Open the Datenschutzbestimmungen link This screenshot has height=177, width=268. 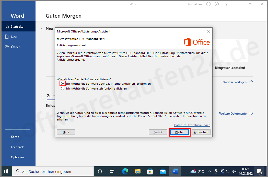click(x=192, y=125)
